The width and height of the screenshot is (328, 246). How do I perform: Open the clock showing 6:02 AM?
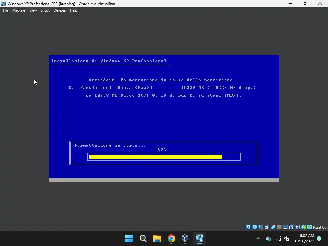click(x=304, y=238)
